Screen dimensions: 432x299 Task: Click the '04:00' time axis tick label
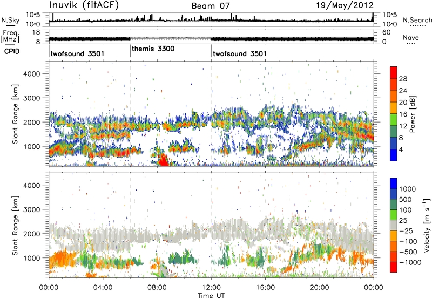(x=103, y=288)
